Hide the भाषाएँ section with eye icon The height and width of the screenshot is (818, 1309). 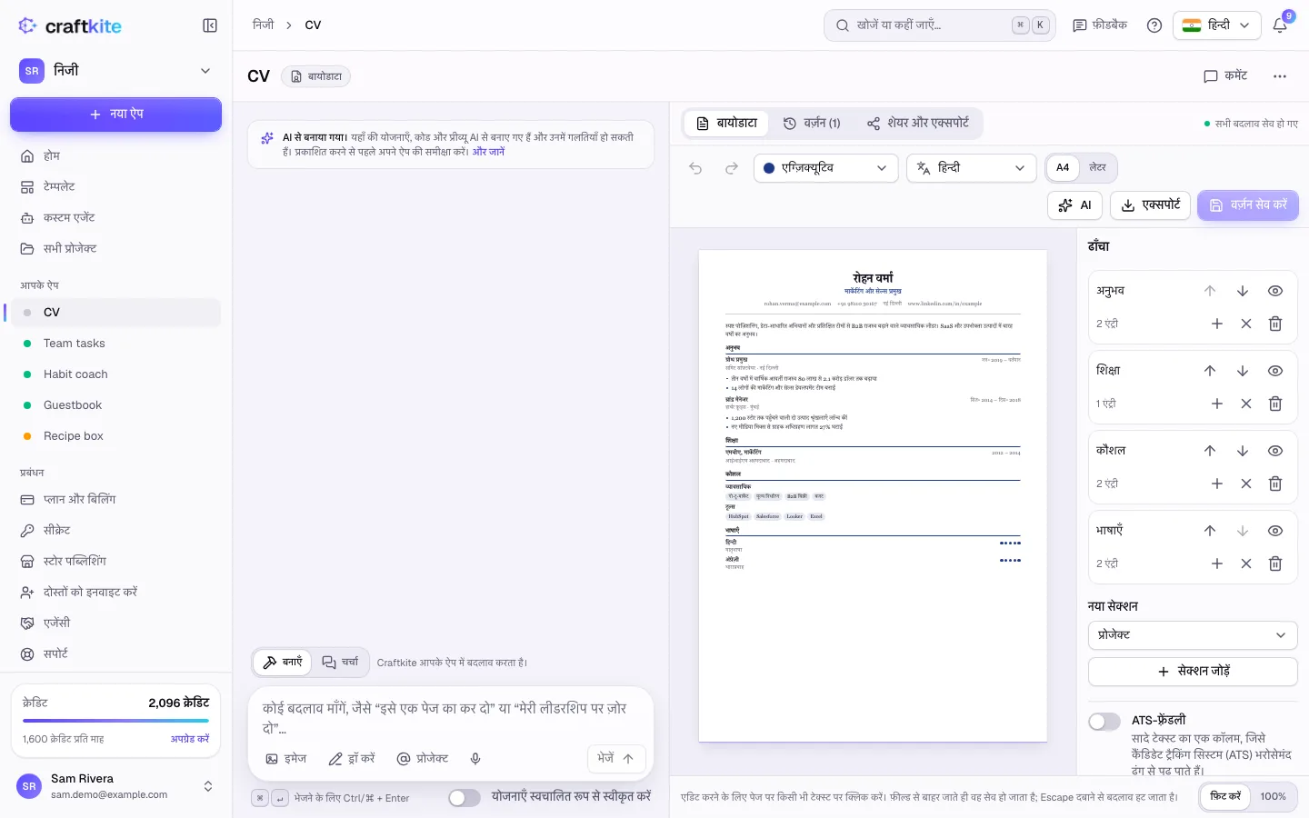click(1275, 531)
